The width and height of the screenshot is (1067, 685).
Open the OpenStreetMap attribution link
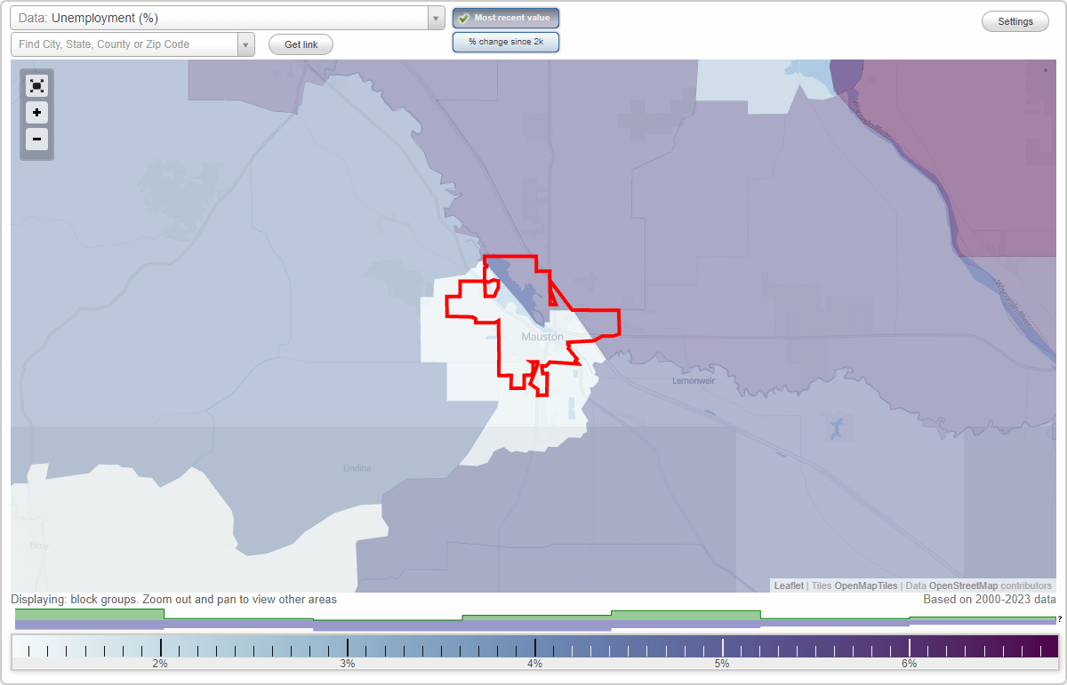[963, 585]
